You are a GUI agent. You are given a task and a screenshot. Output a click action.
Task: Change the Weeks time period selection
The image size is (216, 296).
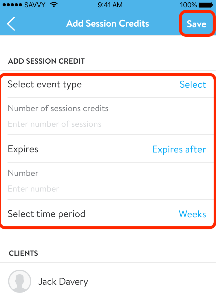[x=192, y=214]
